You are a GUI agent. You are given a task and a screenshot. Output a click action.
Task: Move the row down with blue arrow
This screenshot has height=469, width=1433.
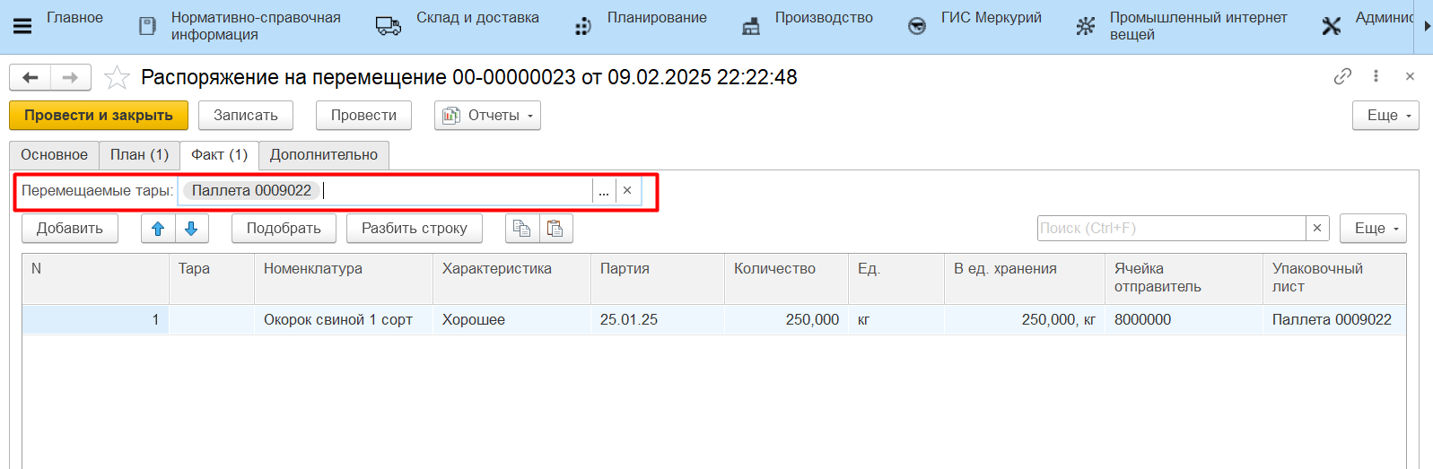pyautogui.click(x=191, y=229)
